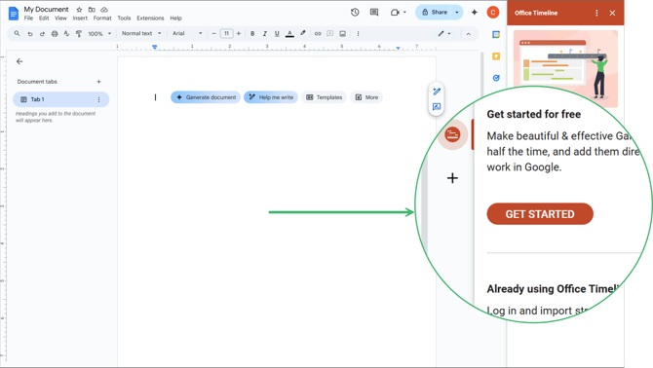
Task: Open the zoom 100% dropdown
Action: [x=99, y=34]
